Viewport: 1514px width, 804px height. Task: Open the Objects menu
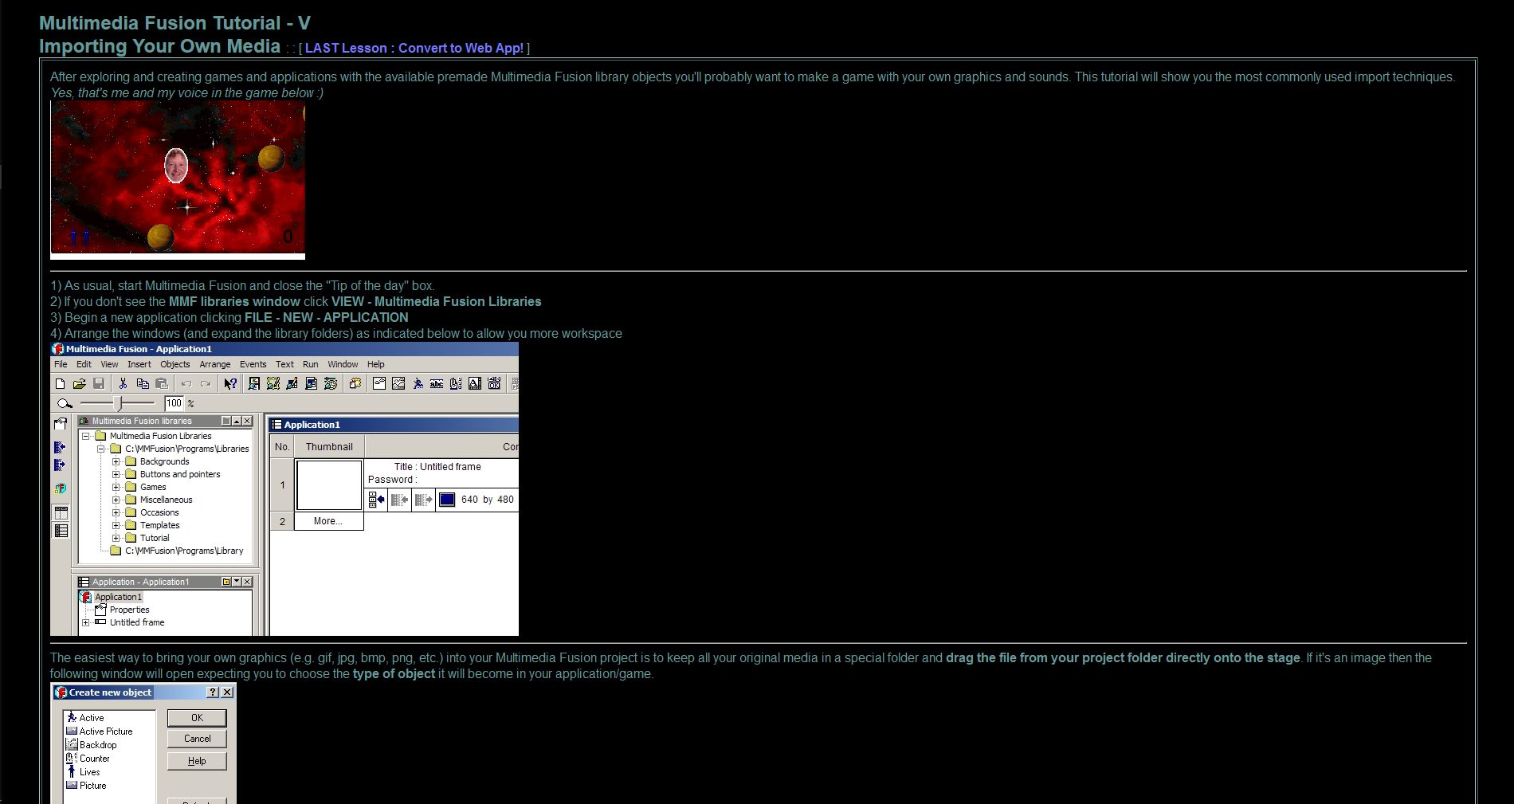click(x=175, y=364)
